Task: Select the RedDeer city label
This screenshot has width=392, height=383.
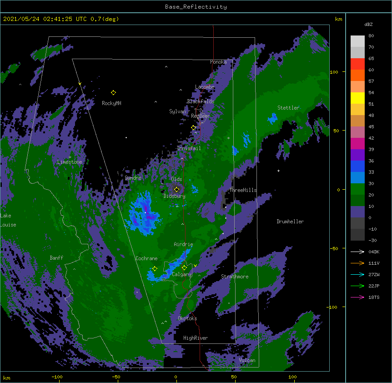Action: [201, 116]
